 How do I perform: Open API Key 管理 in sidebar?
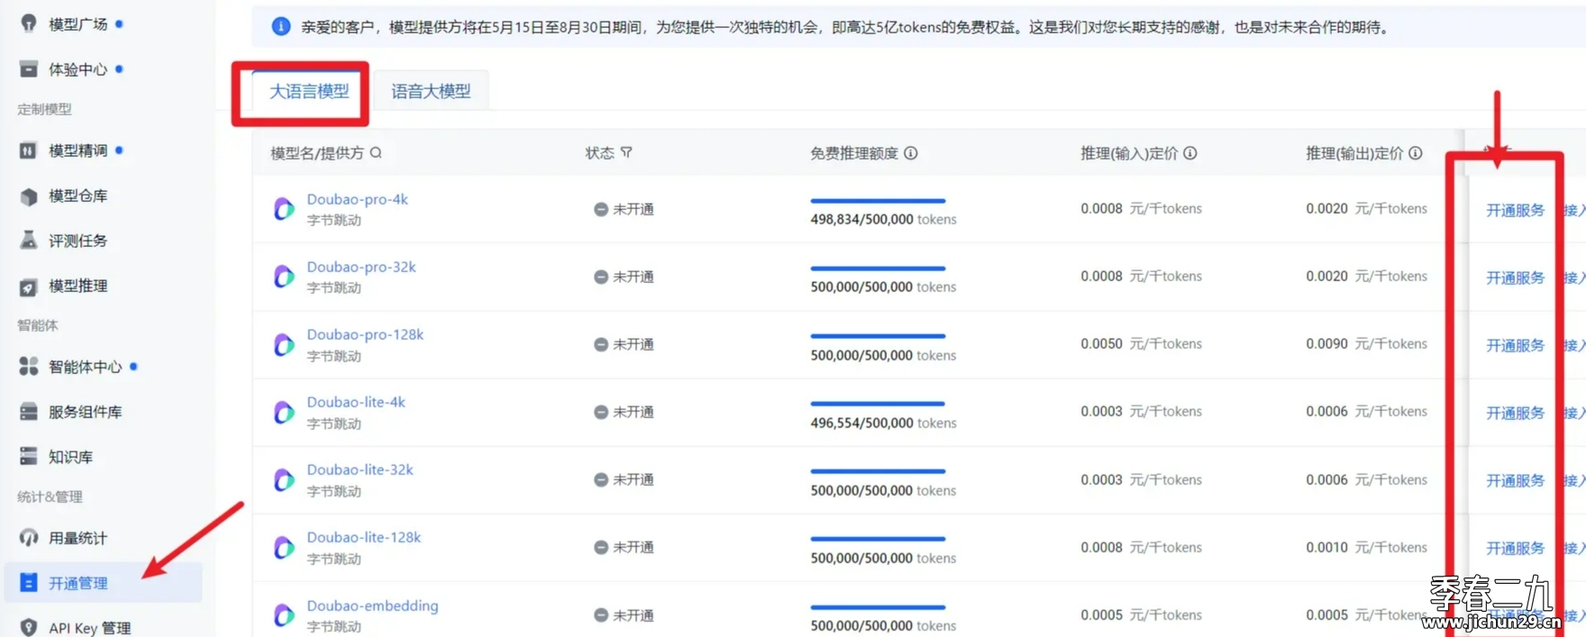click(89, 628)
